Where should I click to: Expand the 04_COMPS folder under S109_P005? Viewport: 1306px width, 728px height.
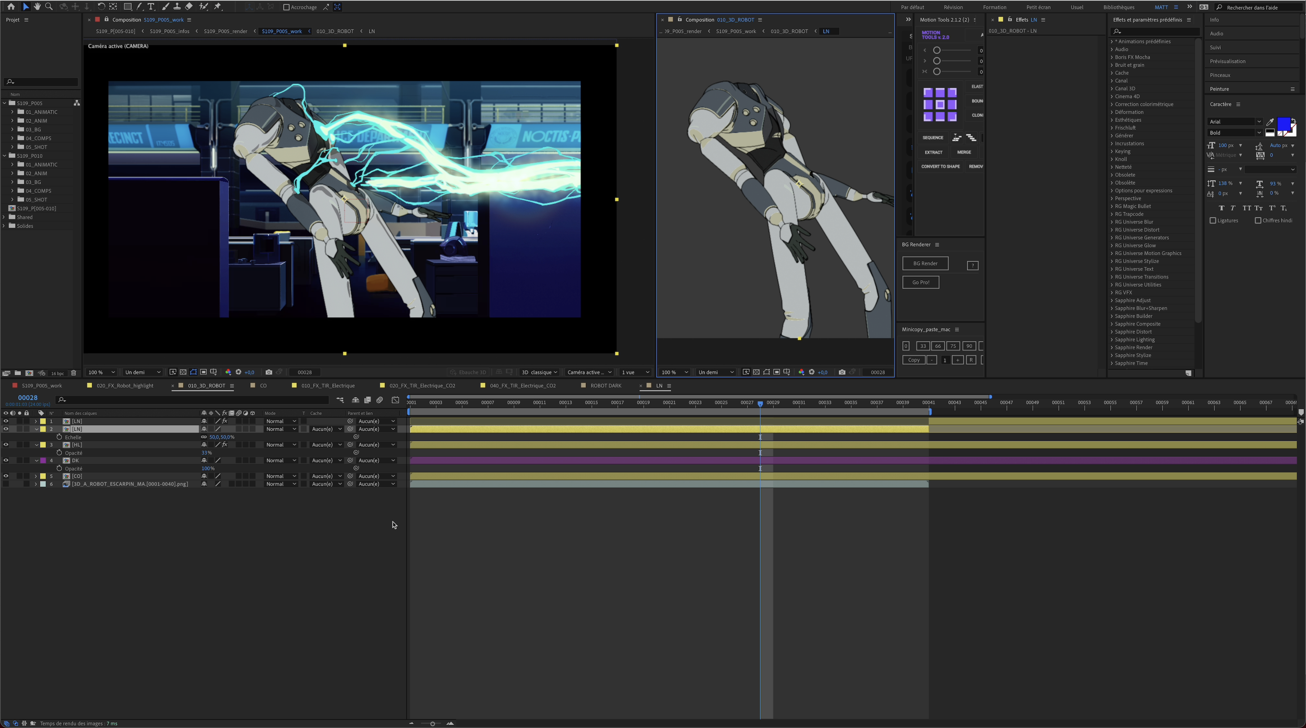tap(13, 138)
